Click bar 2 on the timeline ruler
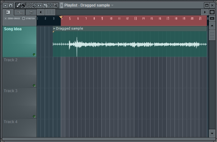The image size is (217, 142). point(46,18)
